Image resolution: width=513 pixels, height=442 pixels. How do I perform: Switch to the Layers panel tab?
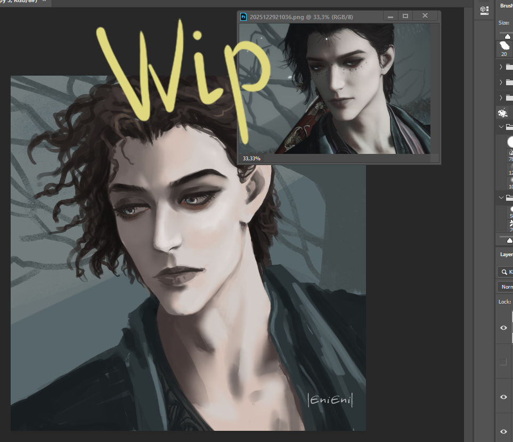pyautogui.click(x=506, y=255)
